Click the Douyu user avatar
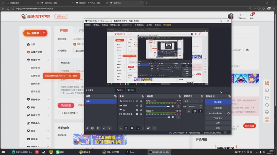The height and width of the screenshot is (155, 277). coord(231,16)
